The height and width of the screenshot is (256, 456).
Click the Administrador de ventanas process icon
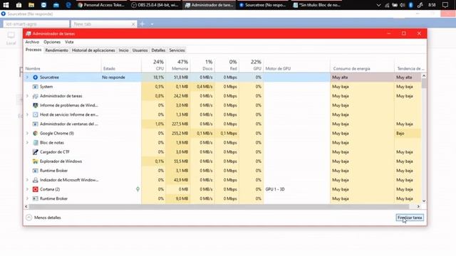(35, 124)
